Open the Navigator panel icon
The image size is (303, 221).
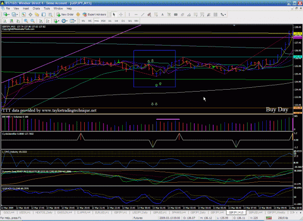[37, 15]
